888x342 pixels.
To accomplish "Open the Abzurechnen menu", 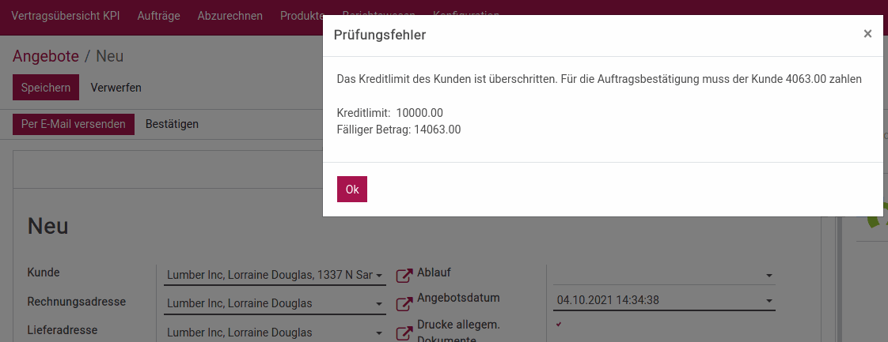I will [230, 16].
